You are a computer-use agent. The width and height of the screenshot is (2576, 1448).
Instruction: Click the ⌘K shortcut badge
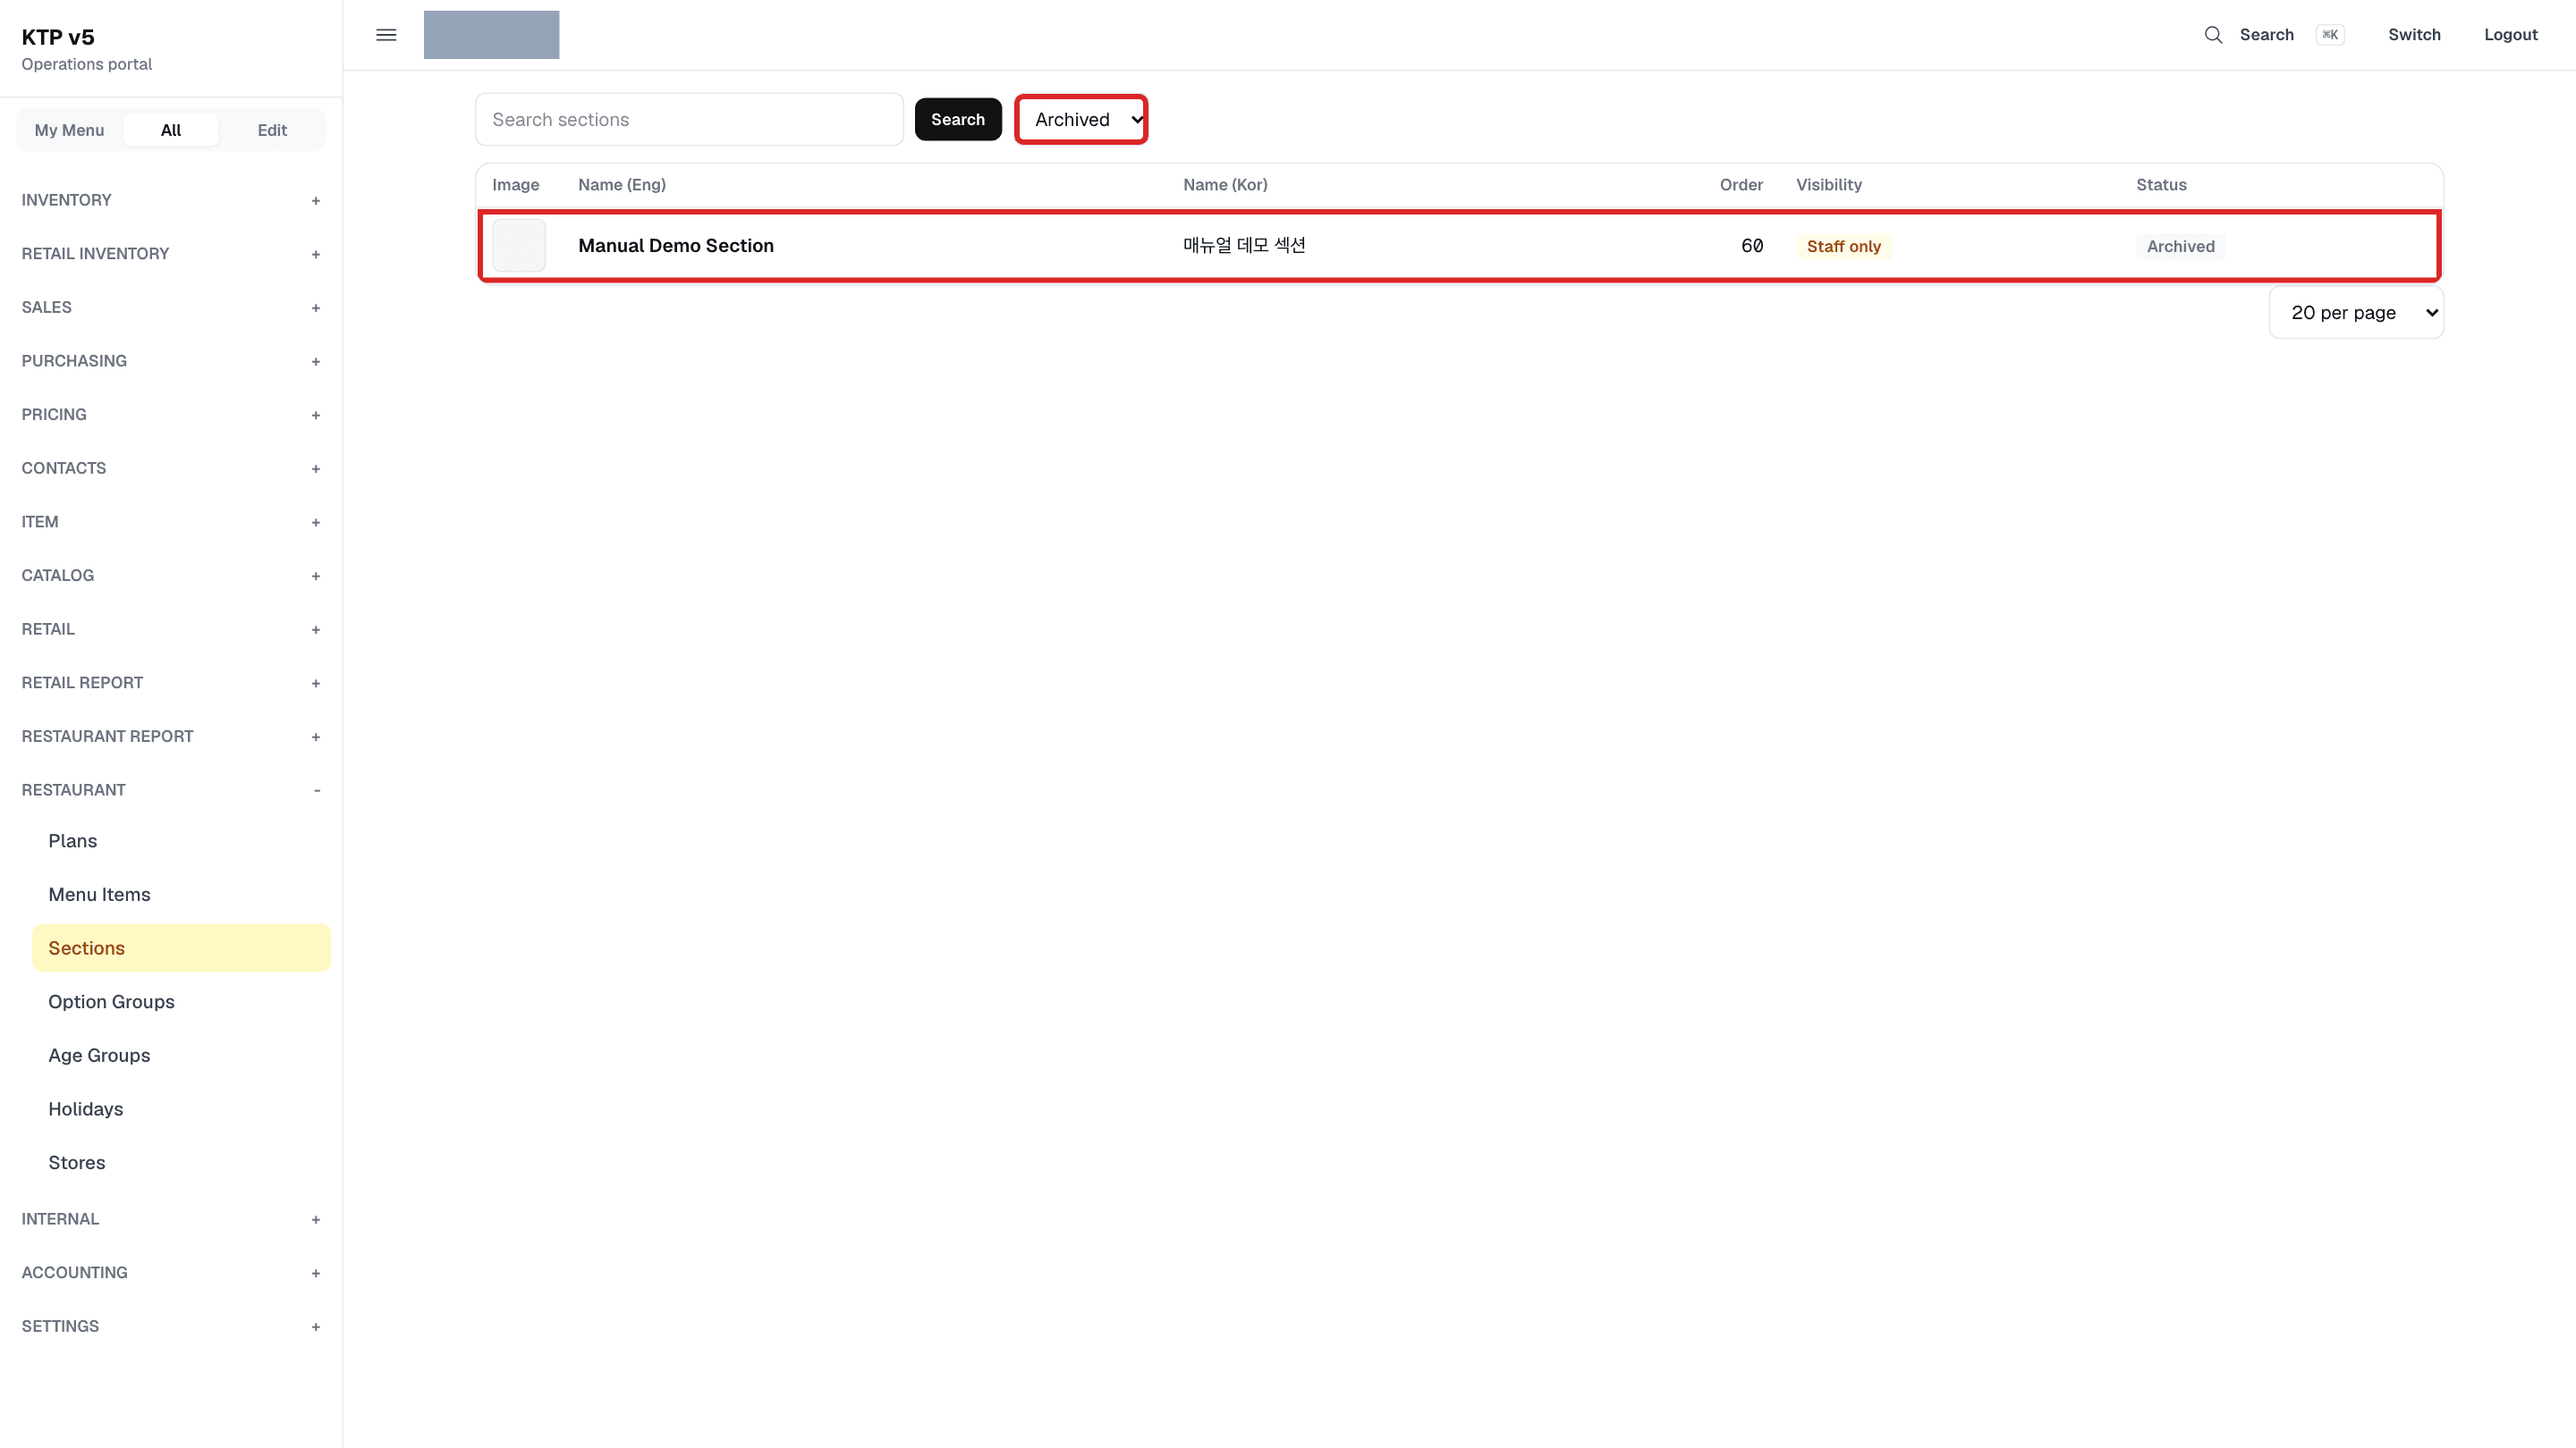pyautogui.click(x=2330, y=35)
